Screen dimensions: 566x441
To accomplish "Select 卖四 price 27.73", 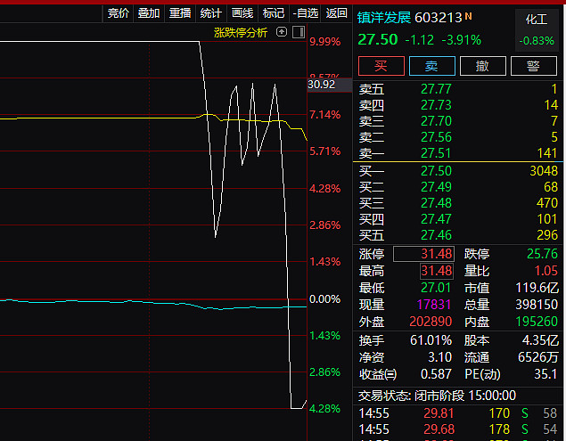I will [436, 105].
